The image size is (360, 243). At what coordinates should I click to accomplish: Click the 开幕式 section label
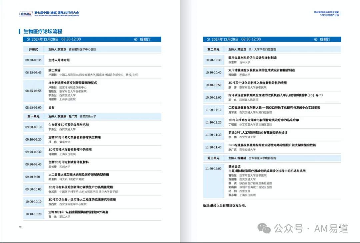(x=34, y=50)
